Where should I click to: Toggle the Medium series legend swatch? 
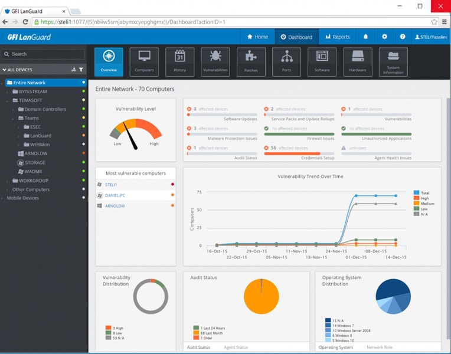pos(416,204)
